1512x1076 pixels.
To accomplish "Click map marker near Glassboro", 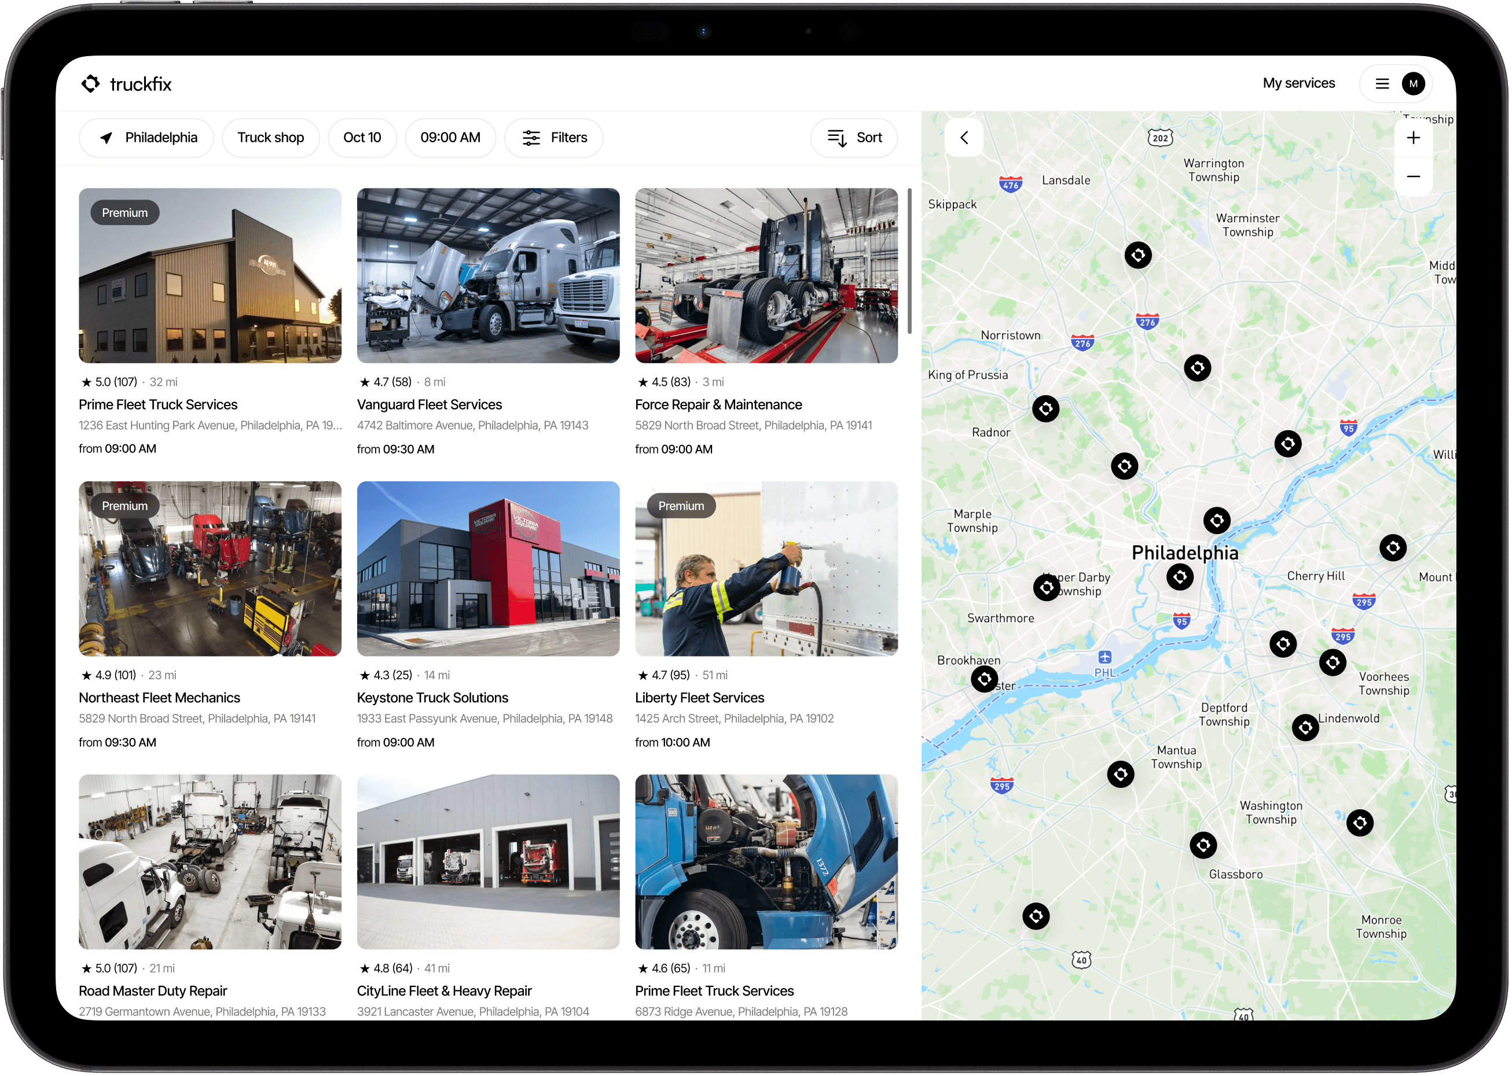I will point(1203,845).
